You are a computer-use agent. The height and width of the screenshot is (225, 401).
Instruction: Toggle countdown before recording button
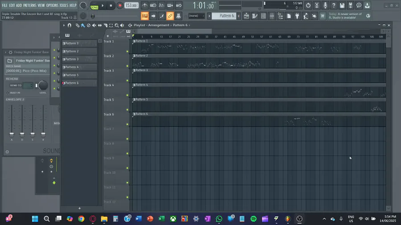pyautogui.click(x=161, y=5)
